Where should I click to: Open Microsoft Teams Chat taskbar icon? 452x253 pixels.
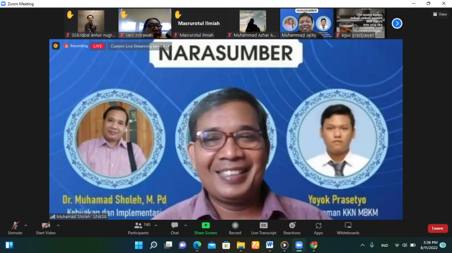coord(182,245)
